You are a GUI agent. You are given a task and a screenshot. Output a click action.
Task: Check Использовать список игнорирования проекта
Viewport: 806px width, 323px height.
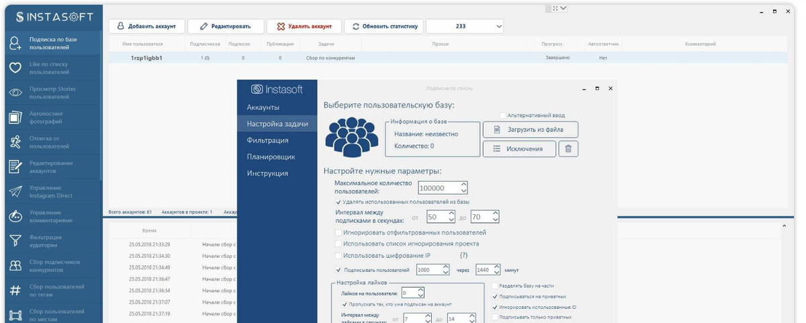point(338,244)
